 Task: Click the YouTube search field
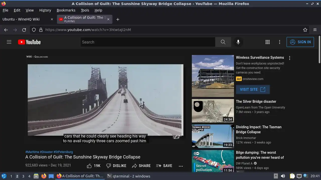tap(148, 42)
